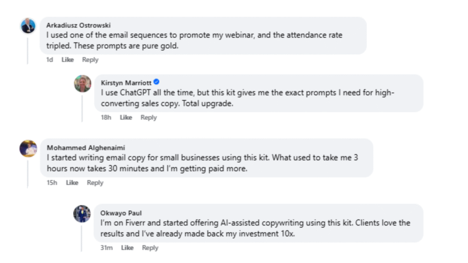
Task: Click Arkadiusz Ostrowski's profile picture
Action: 28,26
